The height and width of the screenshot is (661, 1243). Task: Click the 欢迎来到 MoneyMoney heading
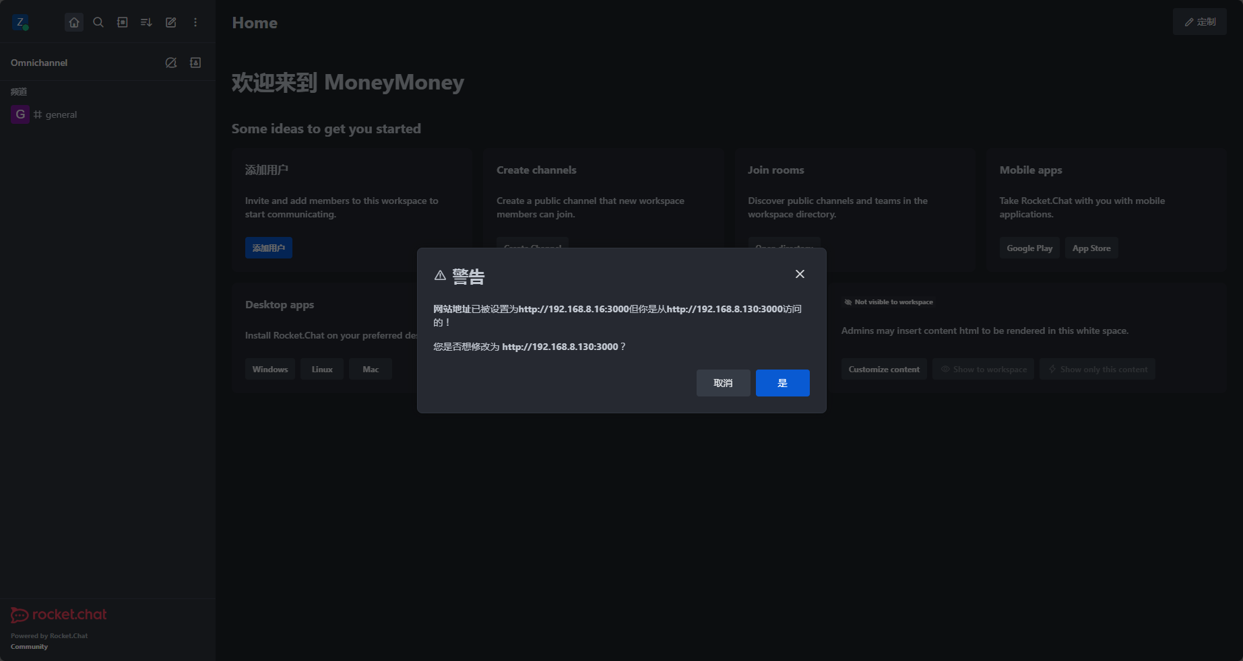pos(348,82)
